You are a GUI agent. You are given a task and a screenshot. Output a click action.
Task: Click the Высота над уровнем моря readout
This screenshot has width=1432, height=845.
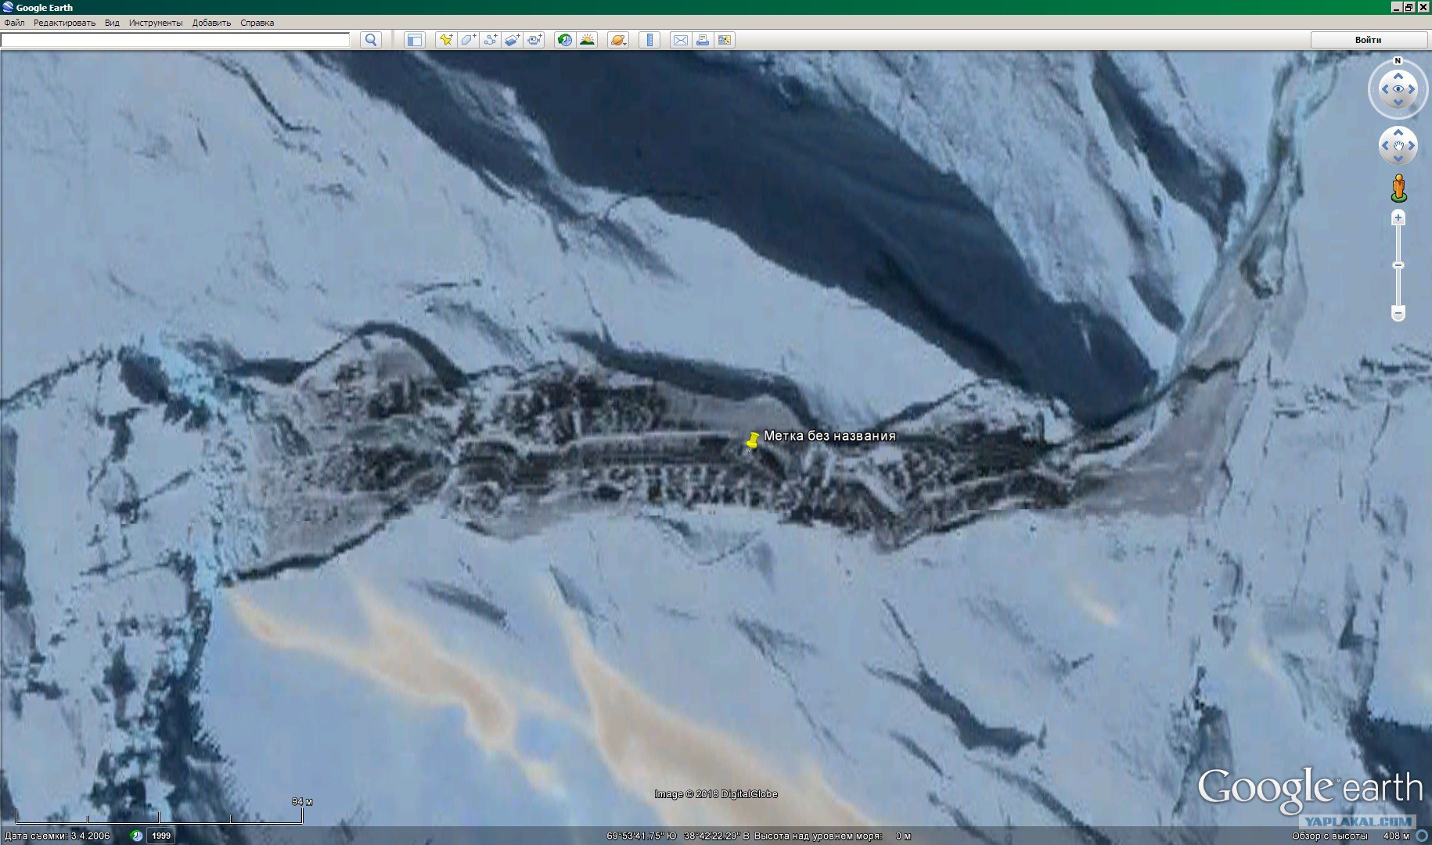(x=833, y=836)
